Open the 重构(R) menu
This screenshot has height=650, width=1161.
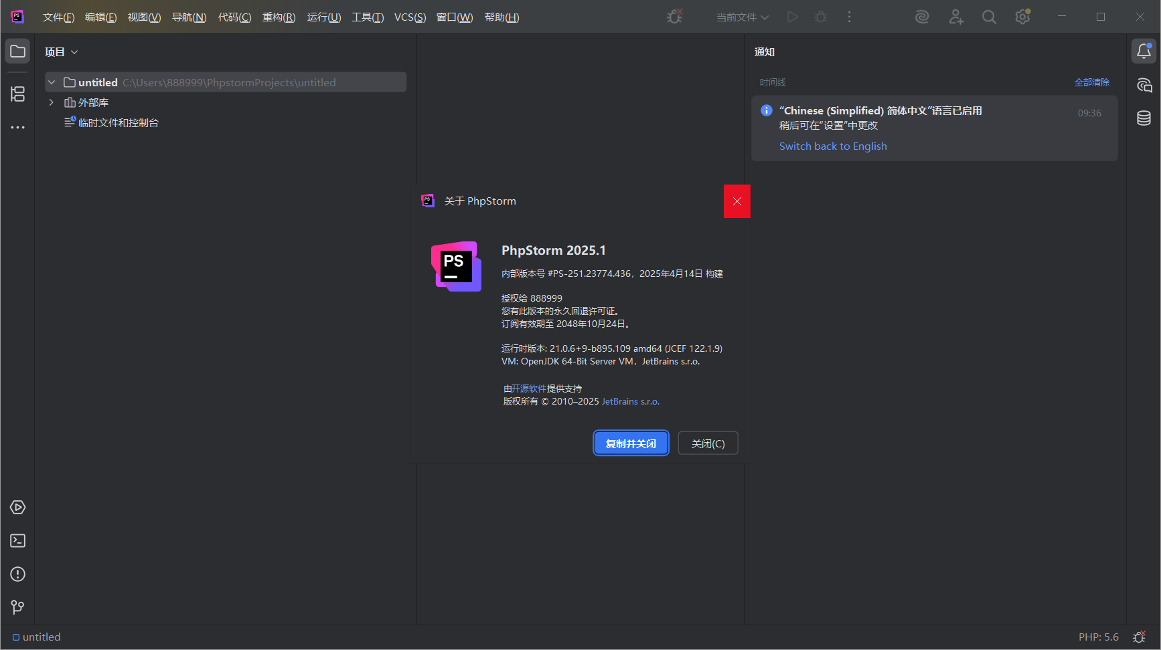(x=279, y=17)
